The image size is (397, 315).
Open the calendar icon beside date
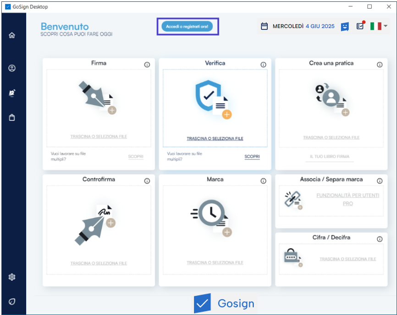click(264, 26)
